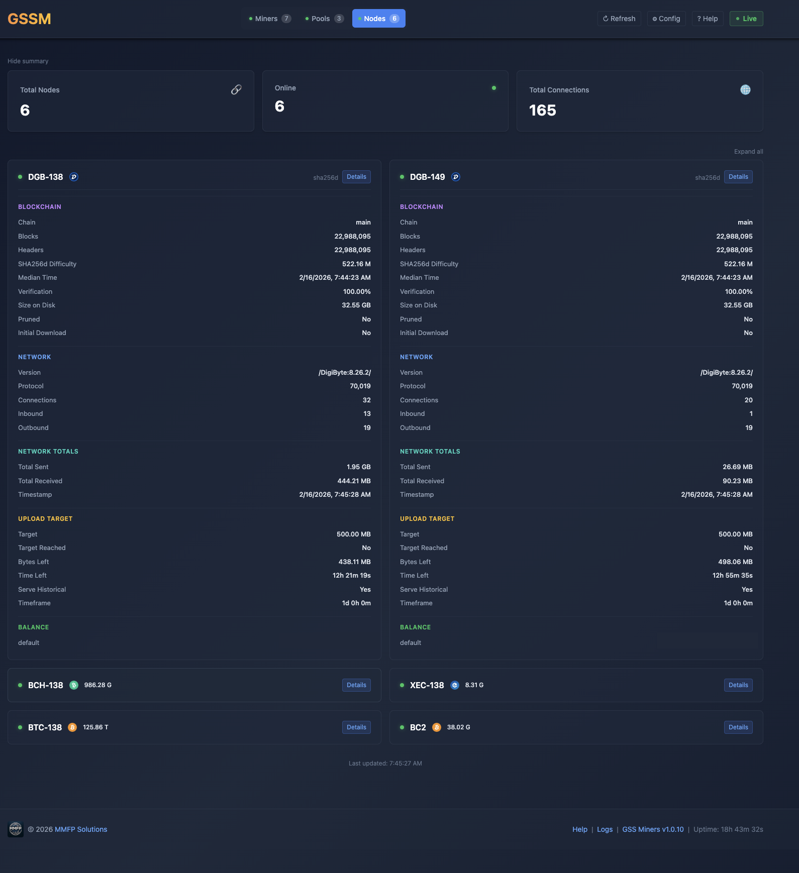Click the 125.86 T difficulty value
The height and width of the screenshot is (873, 799).
[95, 727]
